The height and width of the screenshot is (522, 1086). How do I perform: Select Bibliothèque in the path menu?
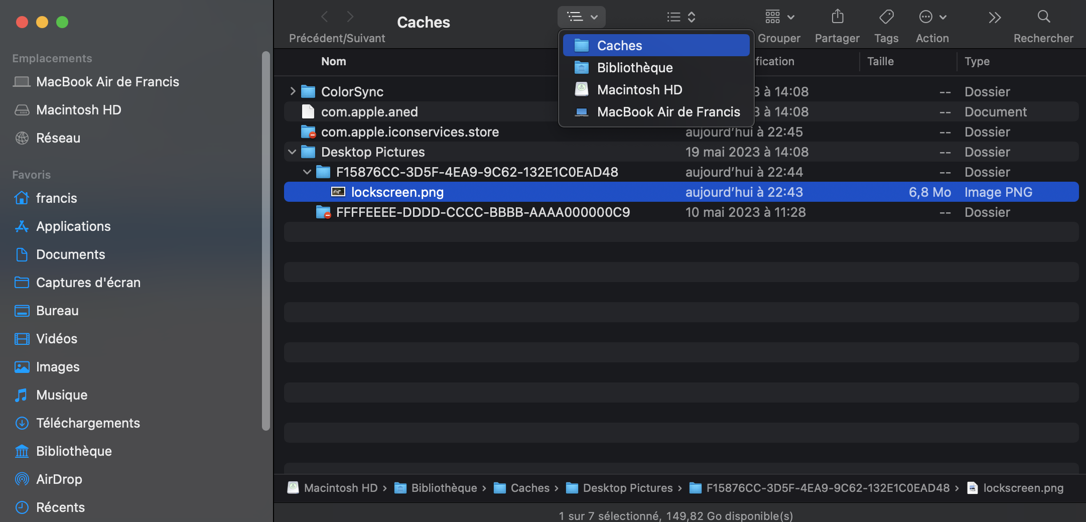pyautogui.click(x=634, y=68)
